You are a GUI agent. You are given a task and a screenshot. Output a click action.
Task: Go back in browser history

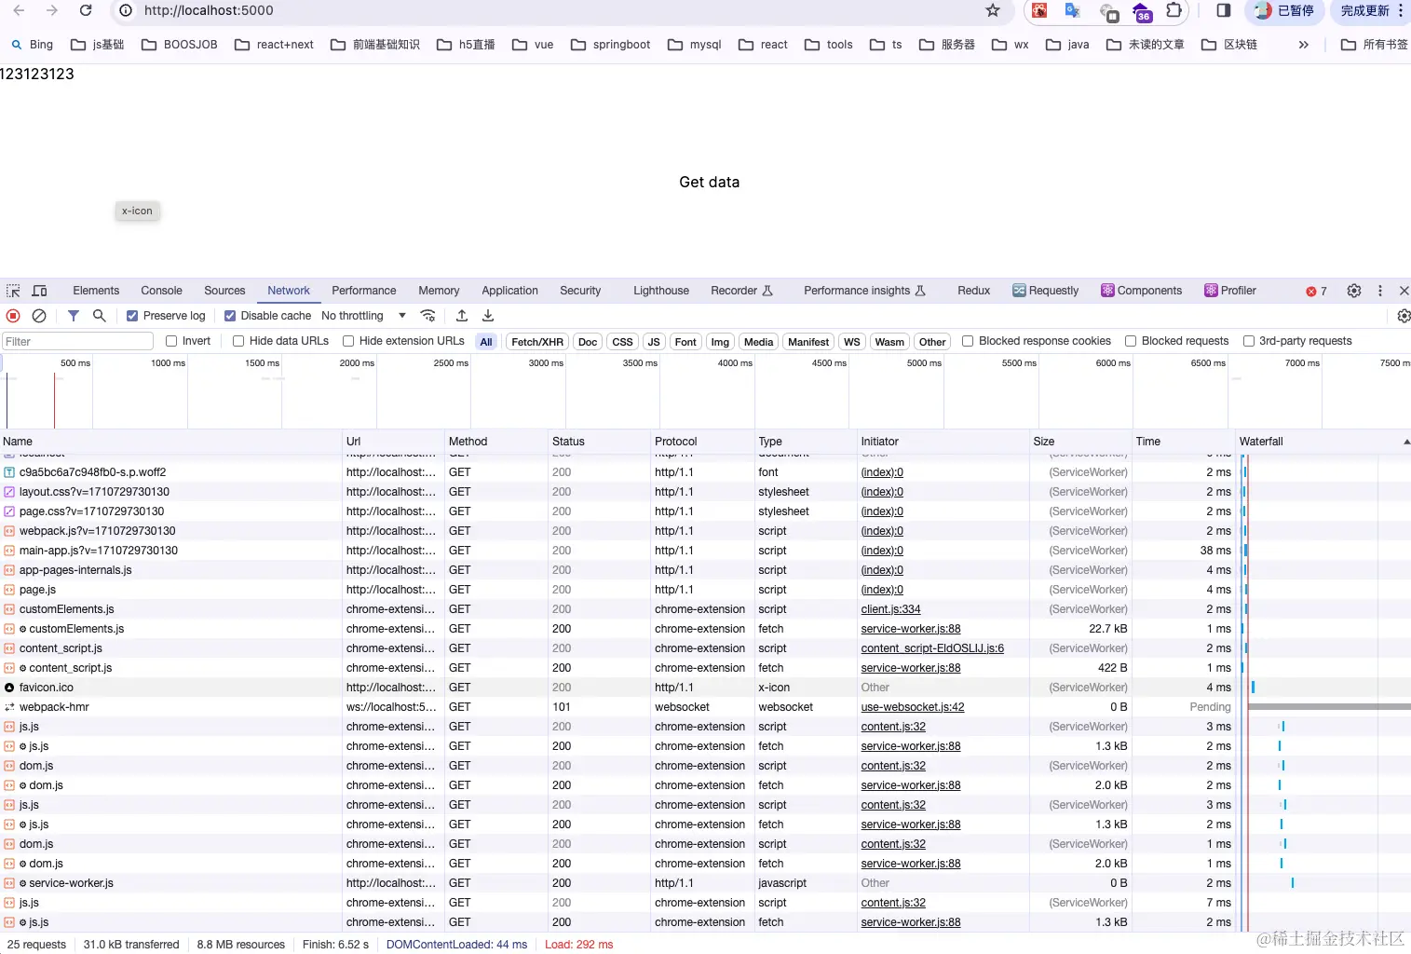point(19,10)
